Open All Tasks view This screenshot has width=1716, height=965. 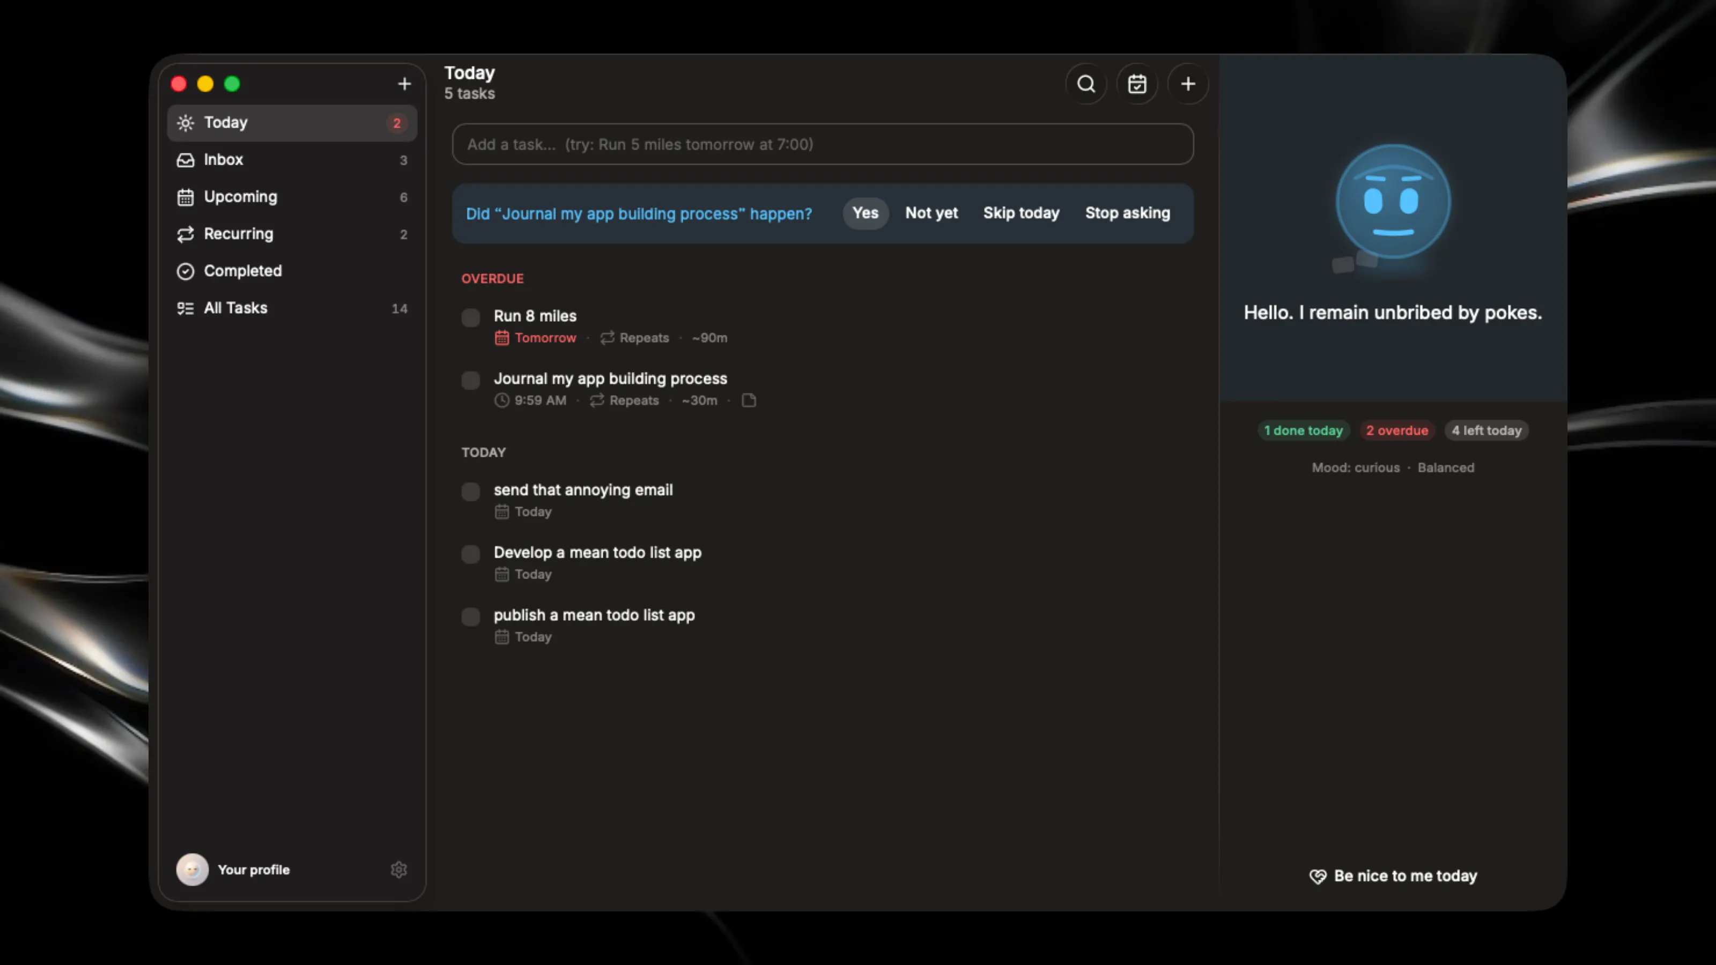coord(292,308)
